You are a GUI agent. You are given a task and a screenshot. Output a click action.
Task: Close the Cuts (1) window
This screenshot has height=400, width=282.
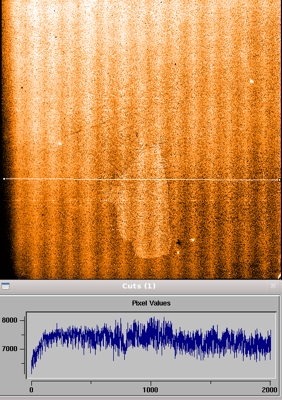(x=273, y=286)
